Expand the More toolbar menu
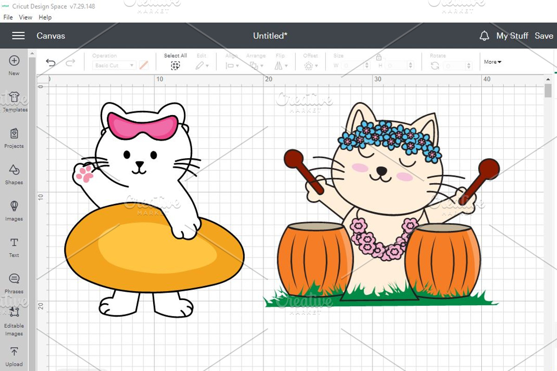Screen dimensions: 557x371 (492, 62)
